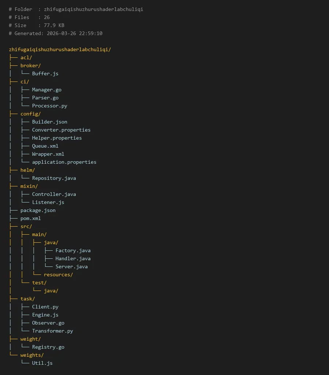
Task: Collapse the src folder
Action: click(x=26, y=226)
